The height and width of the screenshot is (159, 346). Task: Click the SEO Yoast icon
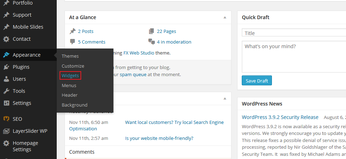tap(6, 119)
